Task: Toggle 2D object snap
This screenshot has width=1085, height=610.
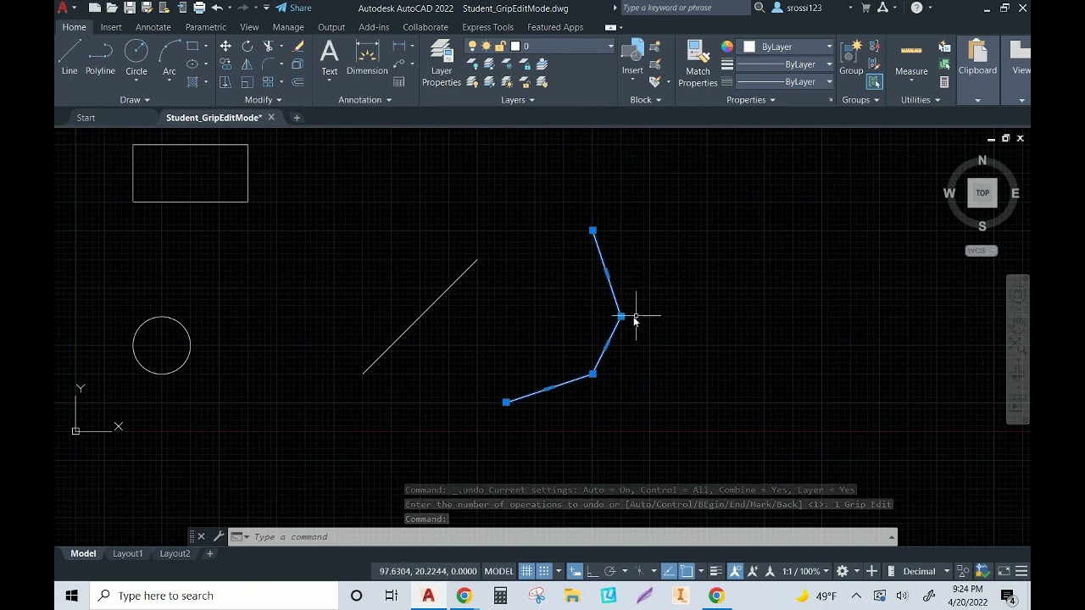Action: [687, 571]
